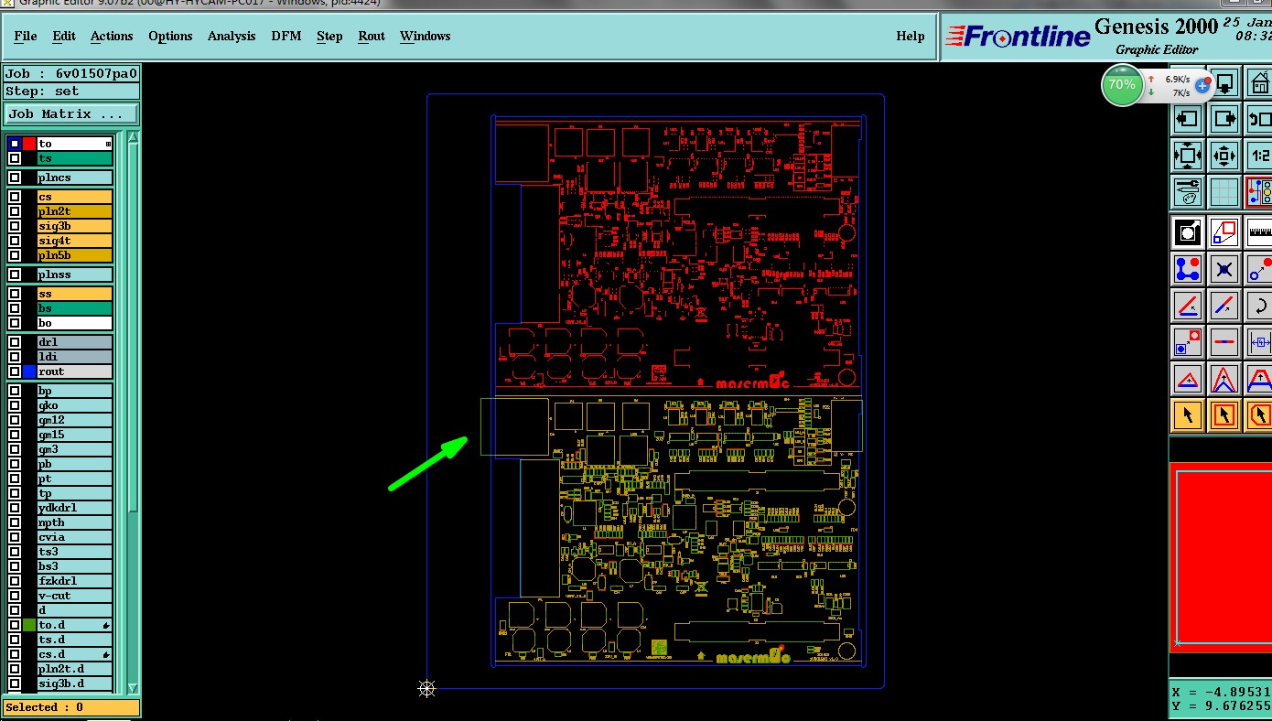The image size is (1272, 721).
Task: Toggle the 'to.d' layer checkbox
Action: tap(15, 625)
